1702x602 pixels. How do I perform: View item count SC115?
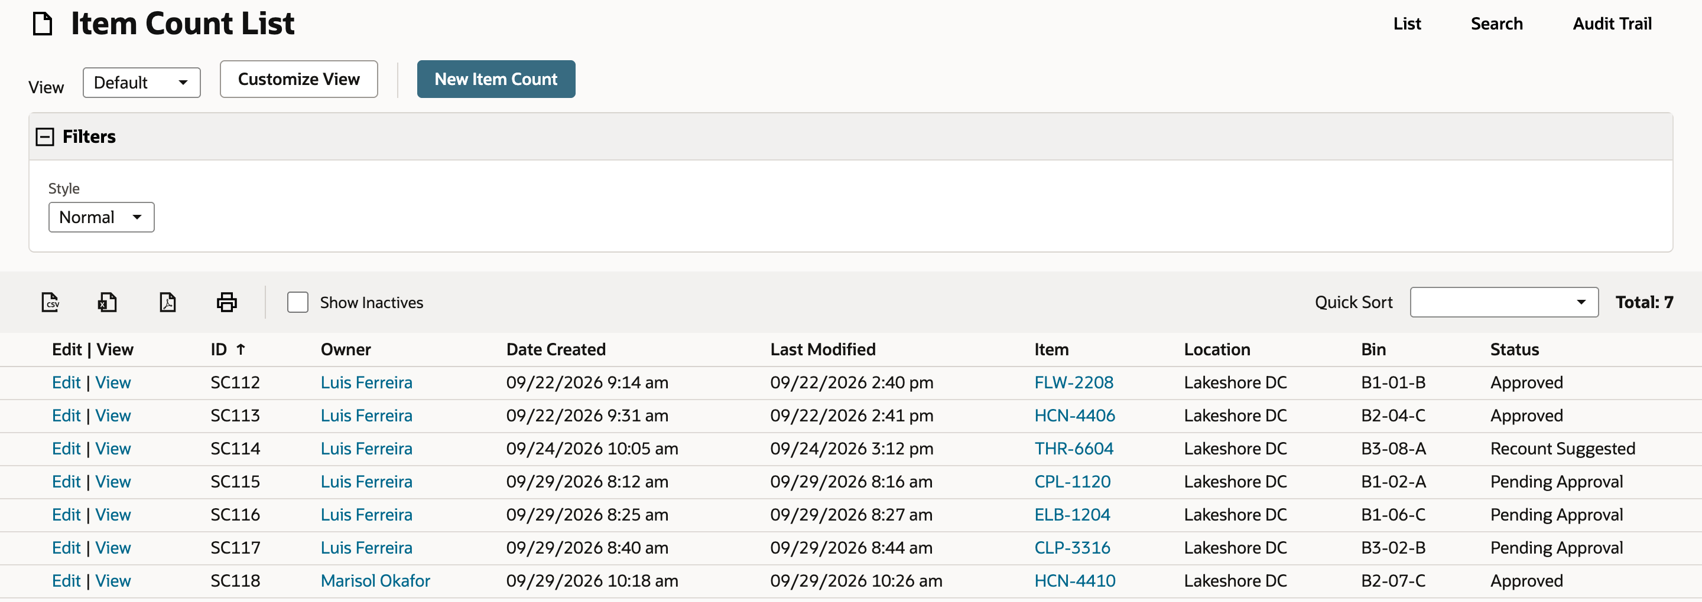113,482
